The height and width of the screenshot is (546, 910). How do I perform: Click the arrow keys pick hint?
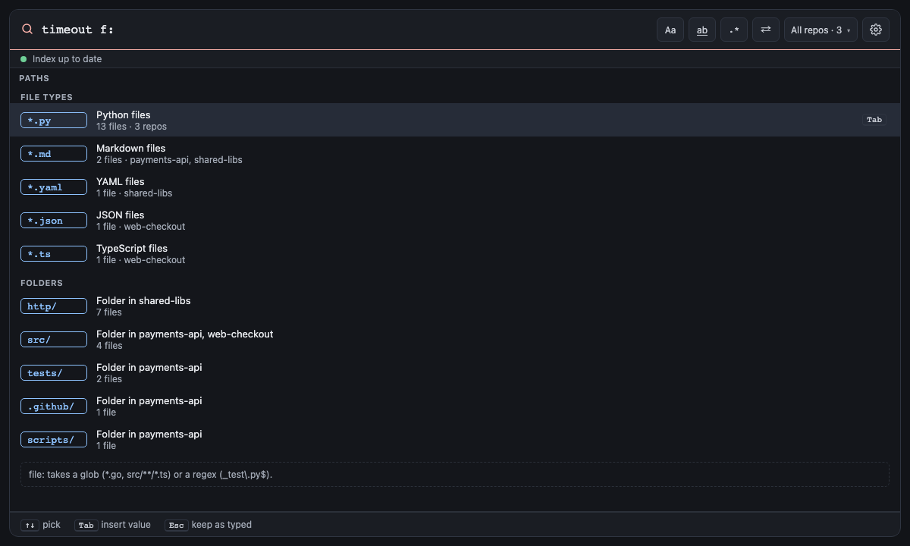(41, 525)
